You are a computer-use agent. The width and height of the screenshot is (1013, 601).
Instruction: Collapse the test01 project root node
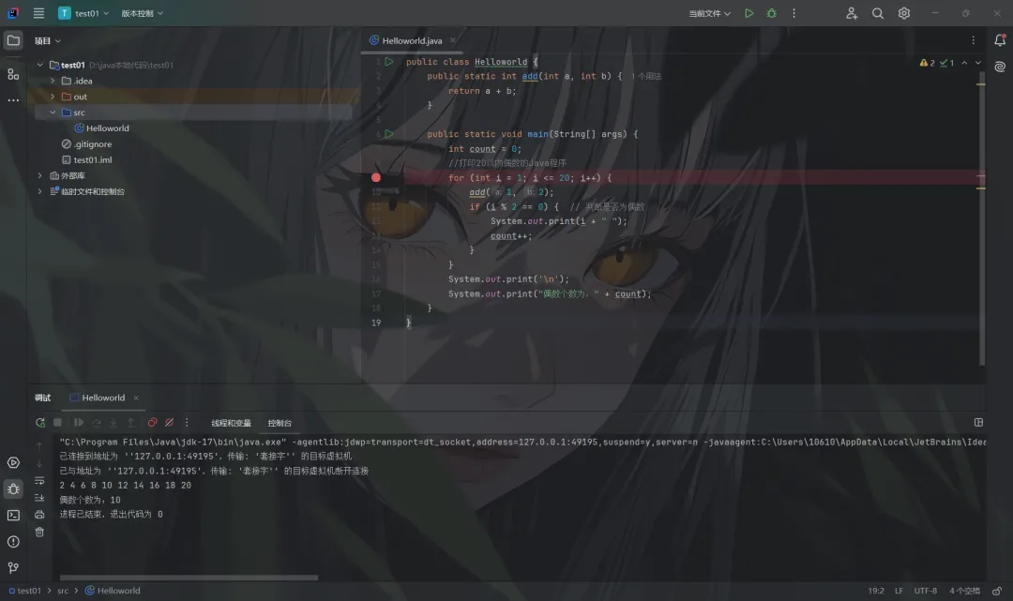pyautogui.click(x=40, y=65)
